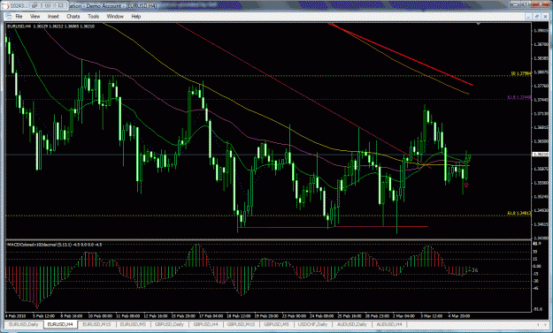Open the GBPUSD,H4 chart tab
Image resolution: width=553 pixels, height=333 pixels.
[x=205, y=324]
